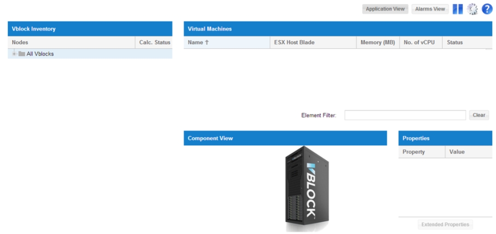Viewport: 496px width, 234px height.
Task: Click the ESX Host Blade column header
Action: 313,42
